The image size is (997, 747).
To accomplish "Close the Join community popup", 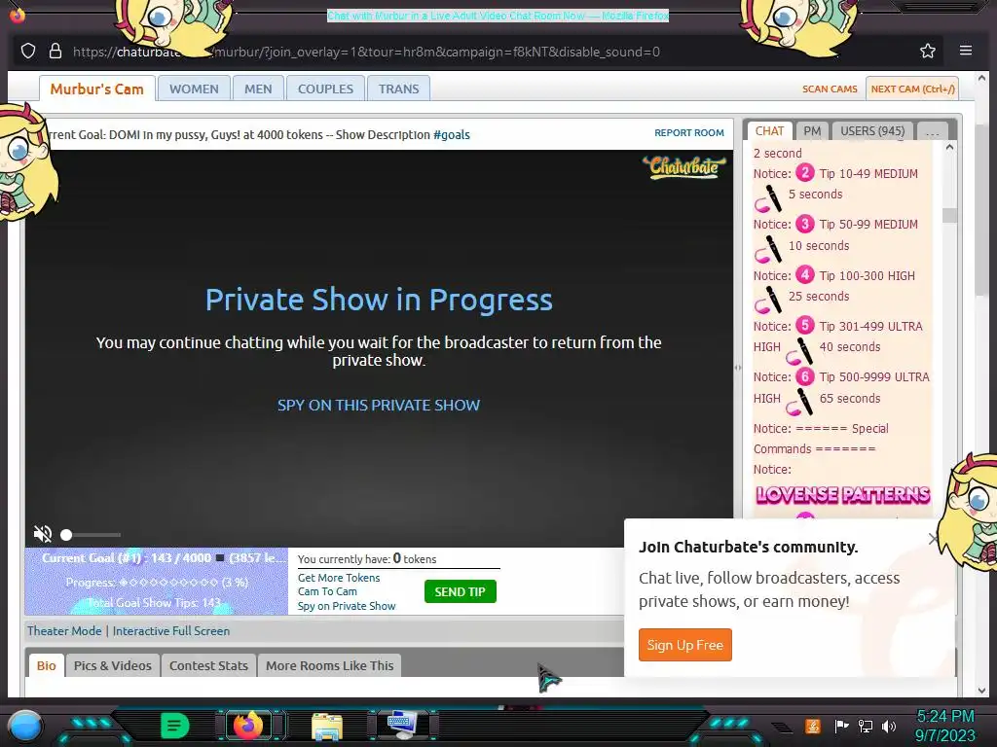I will pos(933,539).
